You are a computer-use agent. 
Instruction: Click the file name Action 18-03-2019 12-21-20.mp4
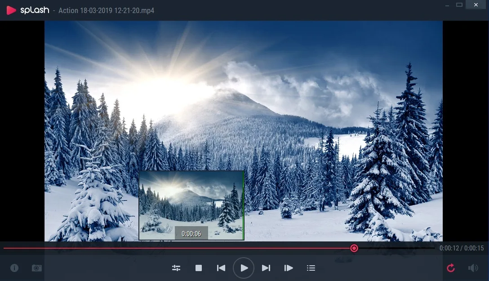(107, 11)
